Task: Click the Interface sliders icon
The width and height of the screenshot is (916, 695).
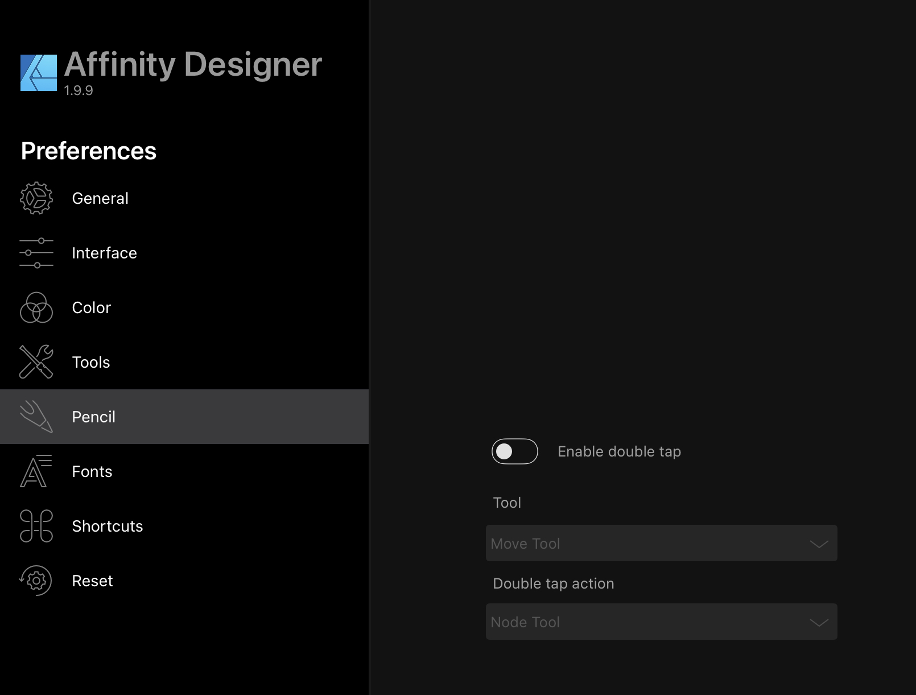Action: pyautogui.click(x=36, y=253)
